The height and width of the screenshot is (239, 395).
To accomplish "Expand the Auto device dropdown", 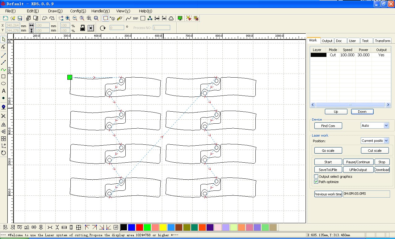I will pyautogui.click(x=375, y=126).
